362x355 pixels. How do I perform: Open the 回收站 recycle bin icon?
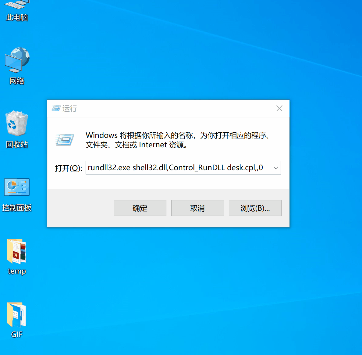(x=17, y=124)
